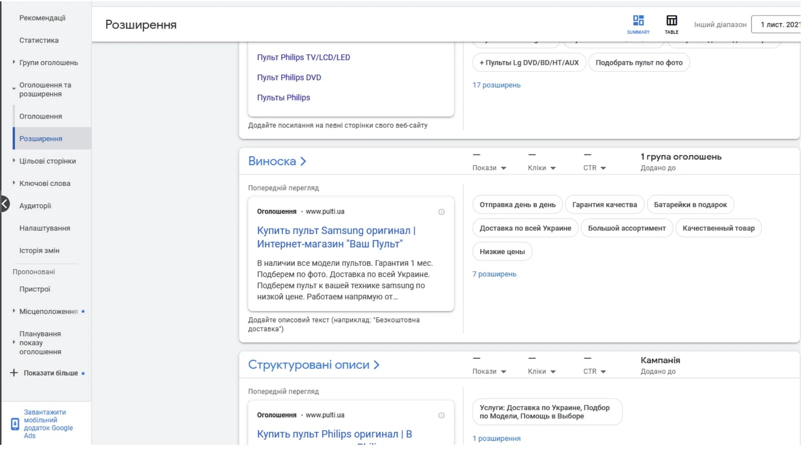Expand the Групи оголошень menu arrow
This screenshot has height=451, width=801.
[14, 63]
